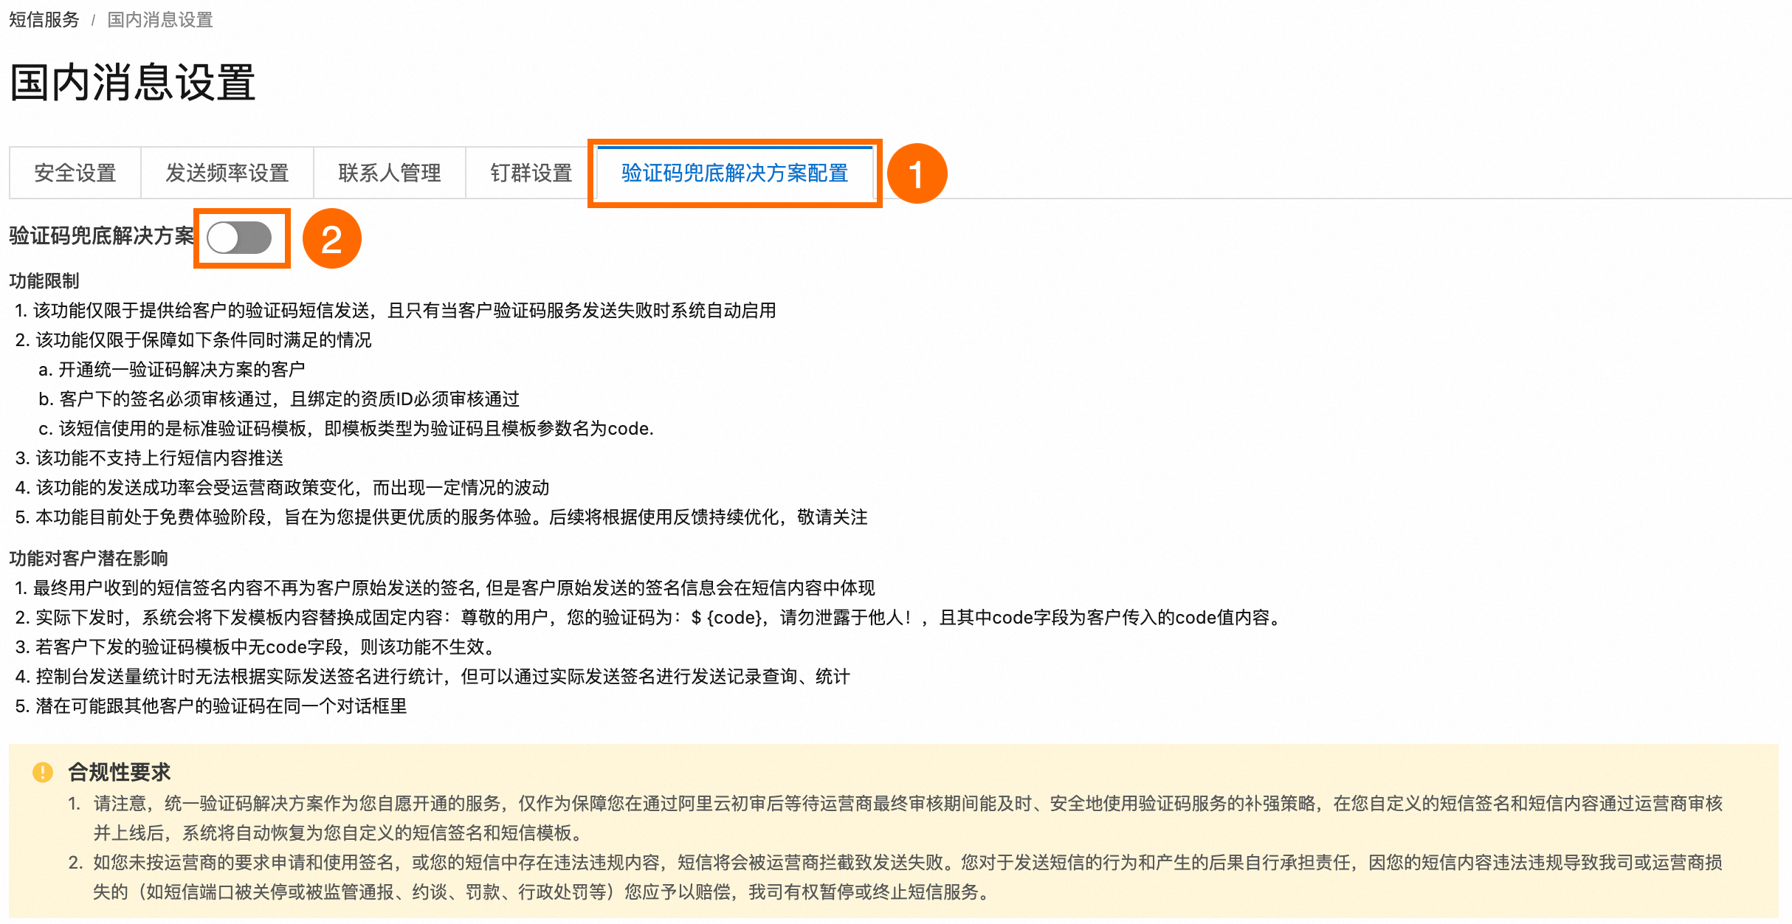This screenshot has width=1792, height=924.
Task: Click the orange circle numbered 1
Action: 916,174
